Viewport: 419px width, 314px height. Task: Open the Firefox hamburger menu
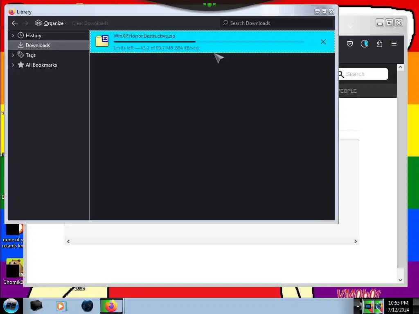point(394,44)
